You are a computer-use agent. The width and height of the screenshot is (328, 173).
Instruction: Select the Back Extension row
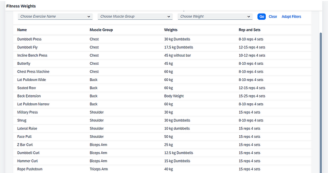[162, 96]
